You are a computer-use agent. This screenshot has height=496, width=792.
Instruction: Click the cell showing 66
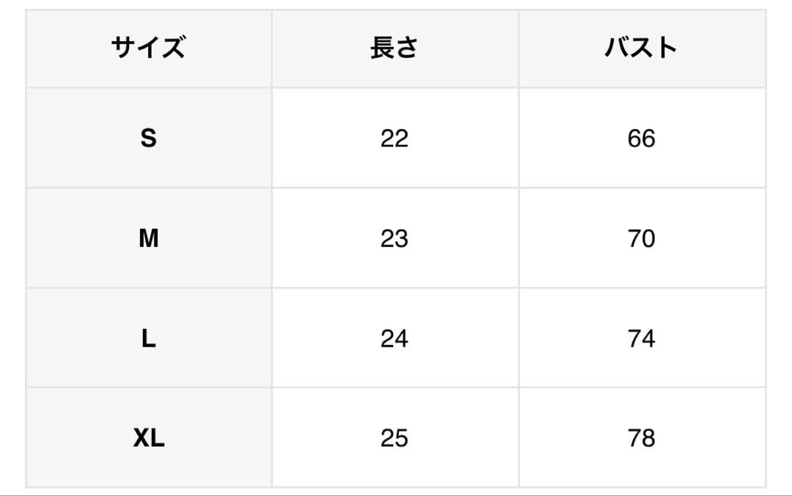click(x=641, y=138)
